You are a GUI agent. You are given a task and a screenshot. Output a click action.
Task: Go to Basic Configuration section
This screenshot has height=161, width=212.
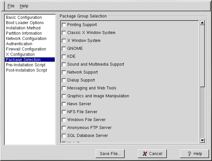pyautogui.click(x=24, y=17)
